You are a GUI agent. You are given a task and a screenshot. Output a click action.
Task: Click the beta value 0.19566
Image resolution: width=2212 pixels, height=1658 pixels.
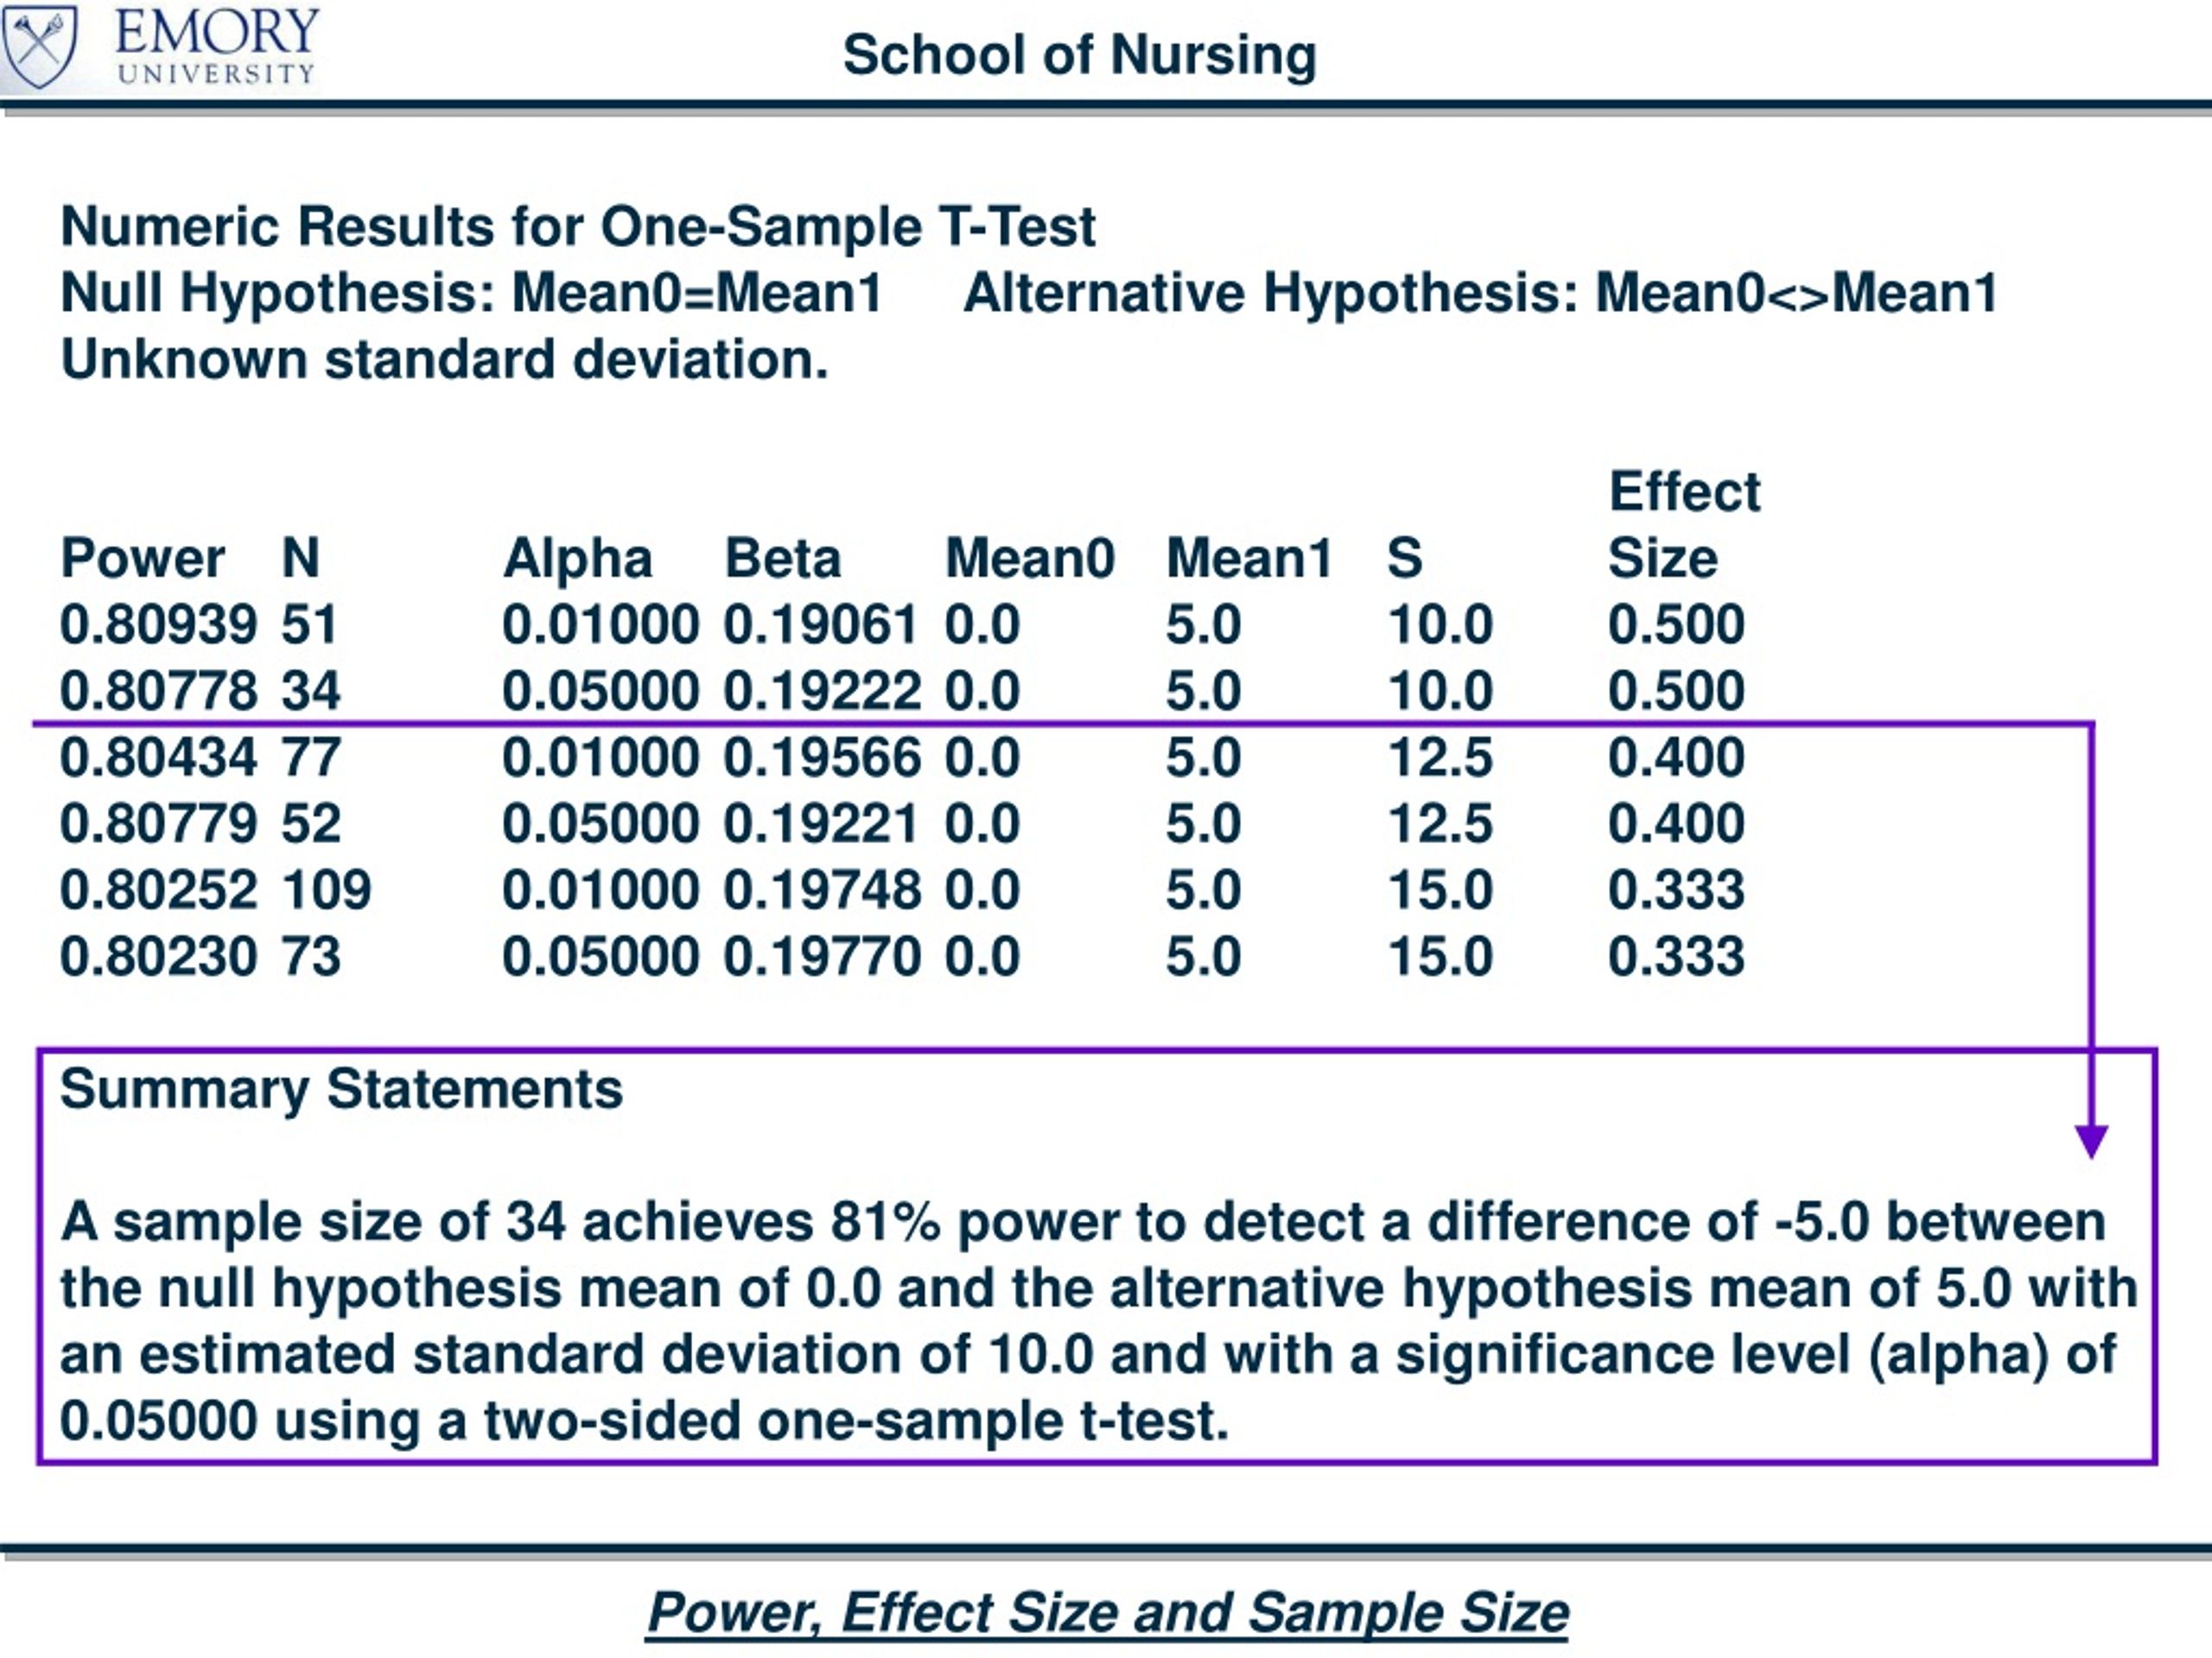821,756
